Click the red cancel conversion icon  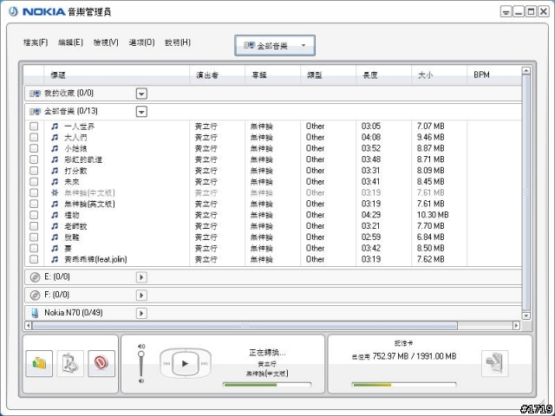(101, 363)
